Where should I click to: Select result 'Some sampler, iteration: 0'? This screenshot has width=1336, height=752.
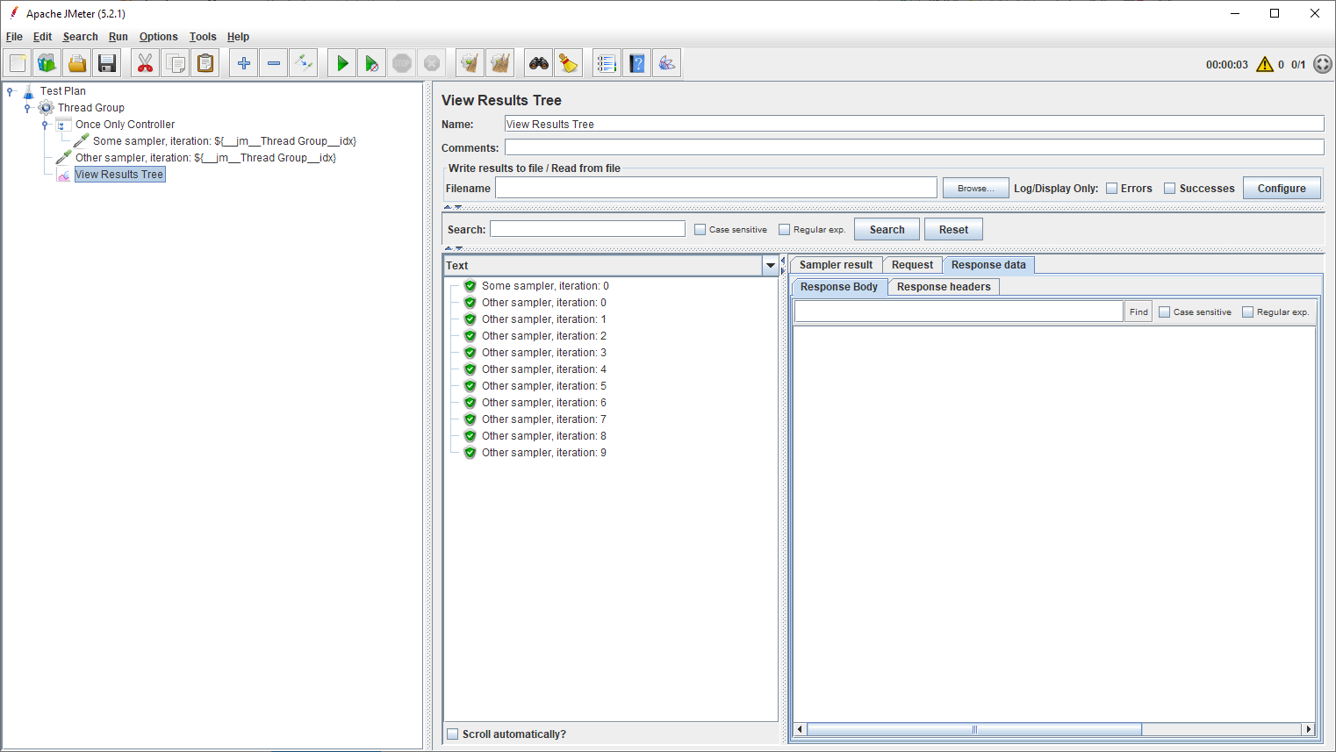(545, 286)
